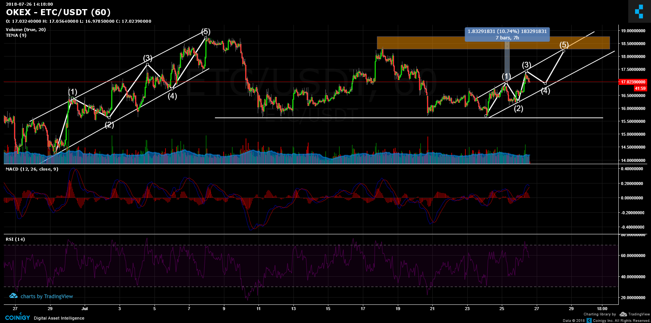Click the -0.40000000 MACD axis label
This screenshot has width=651, height=323.
click(632, 227)
